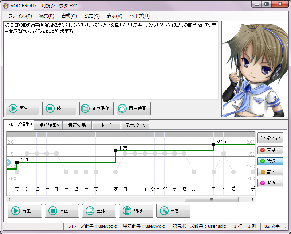Stop playback using the upper 停止 button
The height and width of the screenshot is (234, 291).
[x=59, y=108]
